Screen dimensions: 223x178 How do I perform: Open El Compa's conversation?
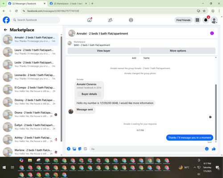tap(30, 89)
